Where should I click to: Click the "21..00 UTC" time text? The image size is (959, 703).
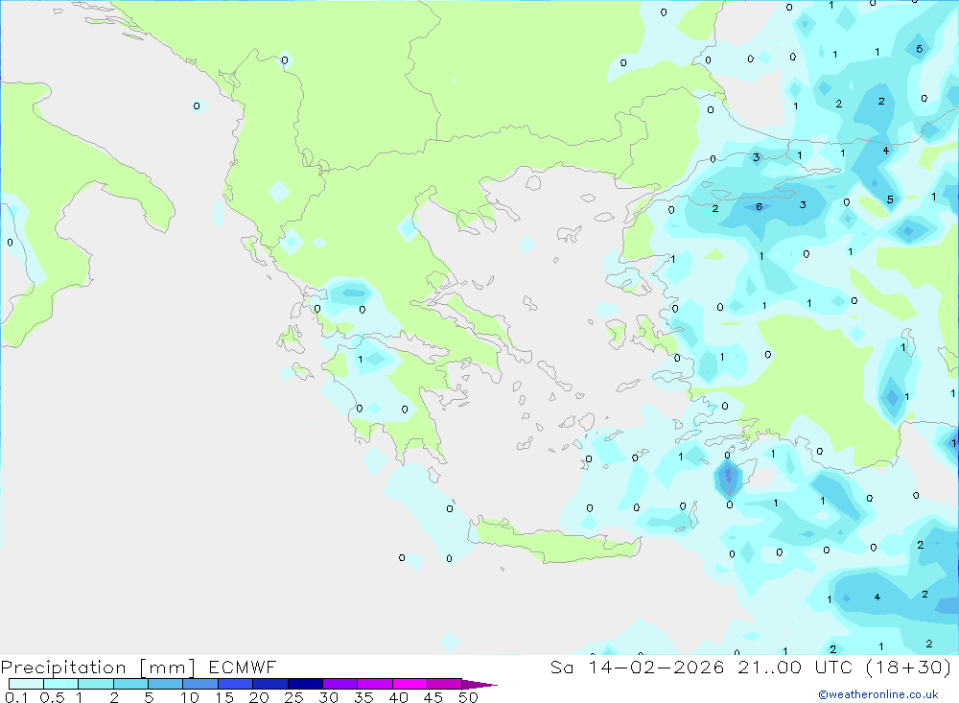pyautogui.click(x=796, y=667)
